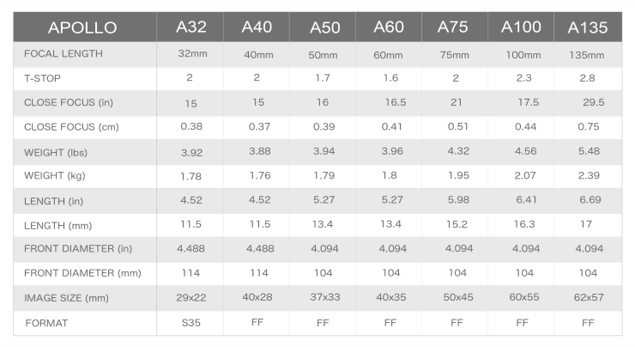Click the A75 column header
The width and height of the screenshot is (635, 347).
pos(454,27)
